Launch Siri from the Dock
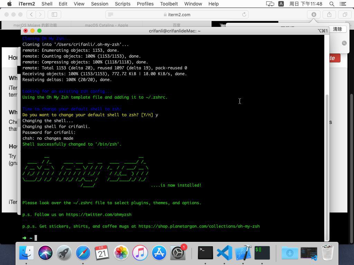The height and width of the screenshot is (265, 354). (45, 253)
